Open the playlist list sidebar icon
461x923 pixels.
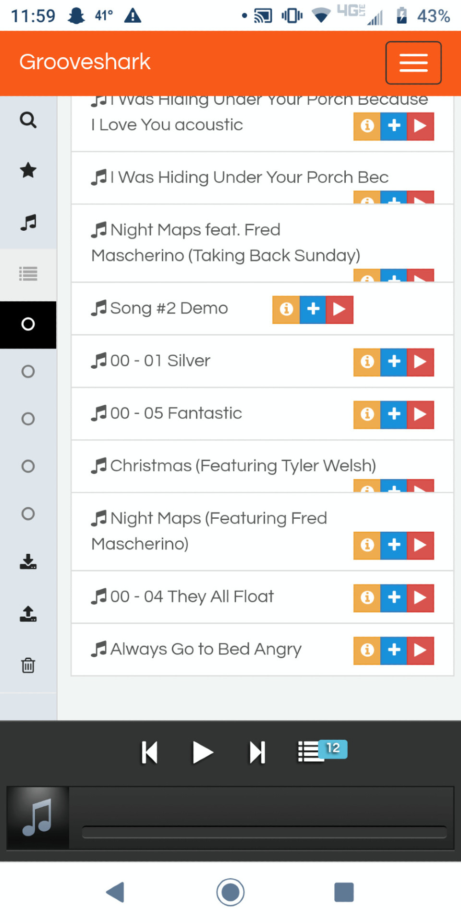[28, 274]
